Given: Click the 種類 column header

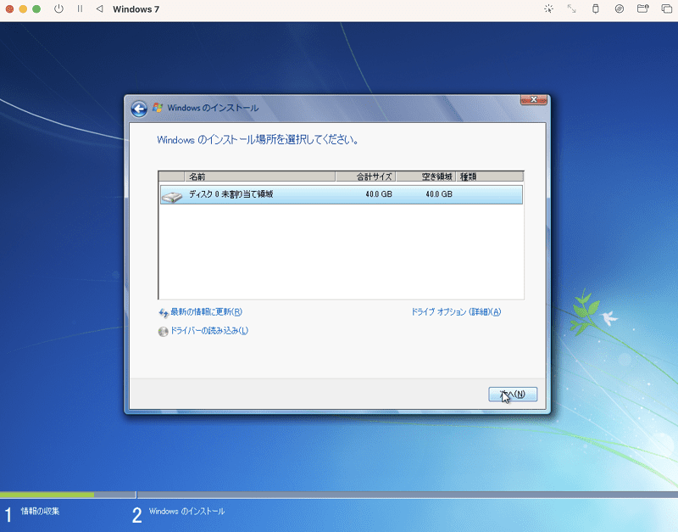Looking at the screenshot, I should [x=490, y=176].
